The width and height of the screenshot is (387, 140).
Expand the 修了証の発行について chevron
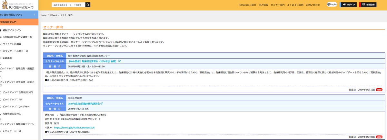point(35,15)
